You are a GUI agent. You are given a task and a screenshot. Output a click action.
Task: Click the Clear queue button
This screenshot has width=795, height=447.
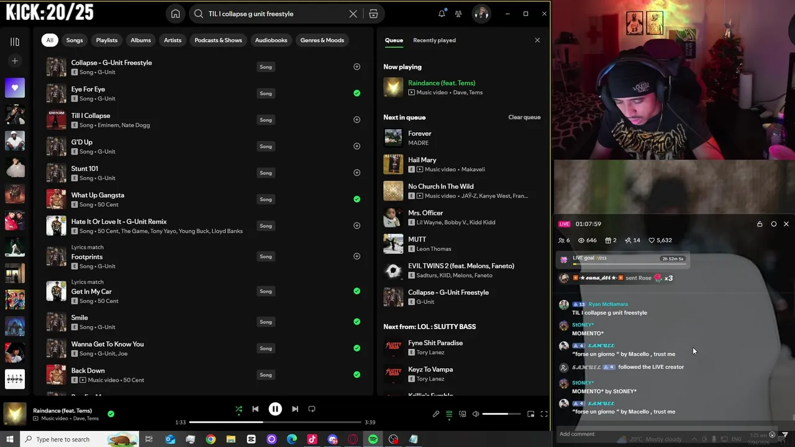(524, 117)
